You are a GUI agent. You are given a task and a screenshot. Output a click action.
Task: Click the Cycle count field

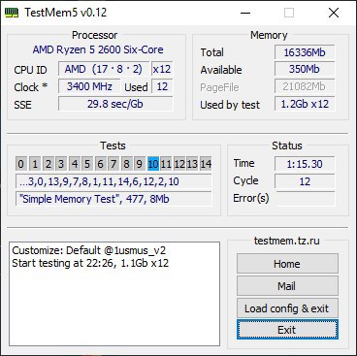point(305,181)
